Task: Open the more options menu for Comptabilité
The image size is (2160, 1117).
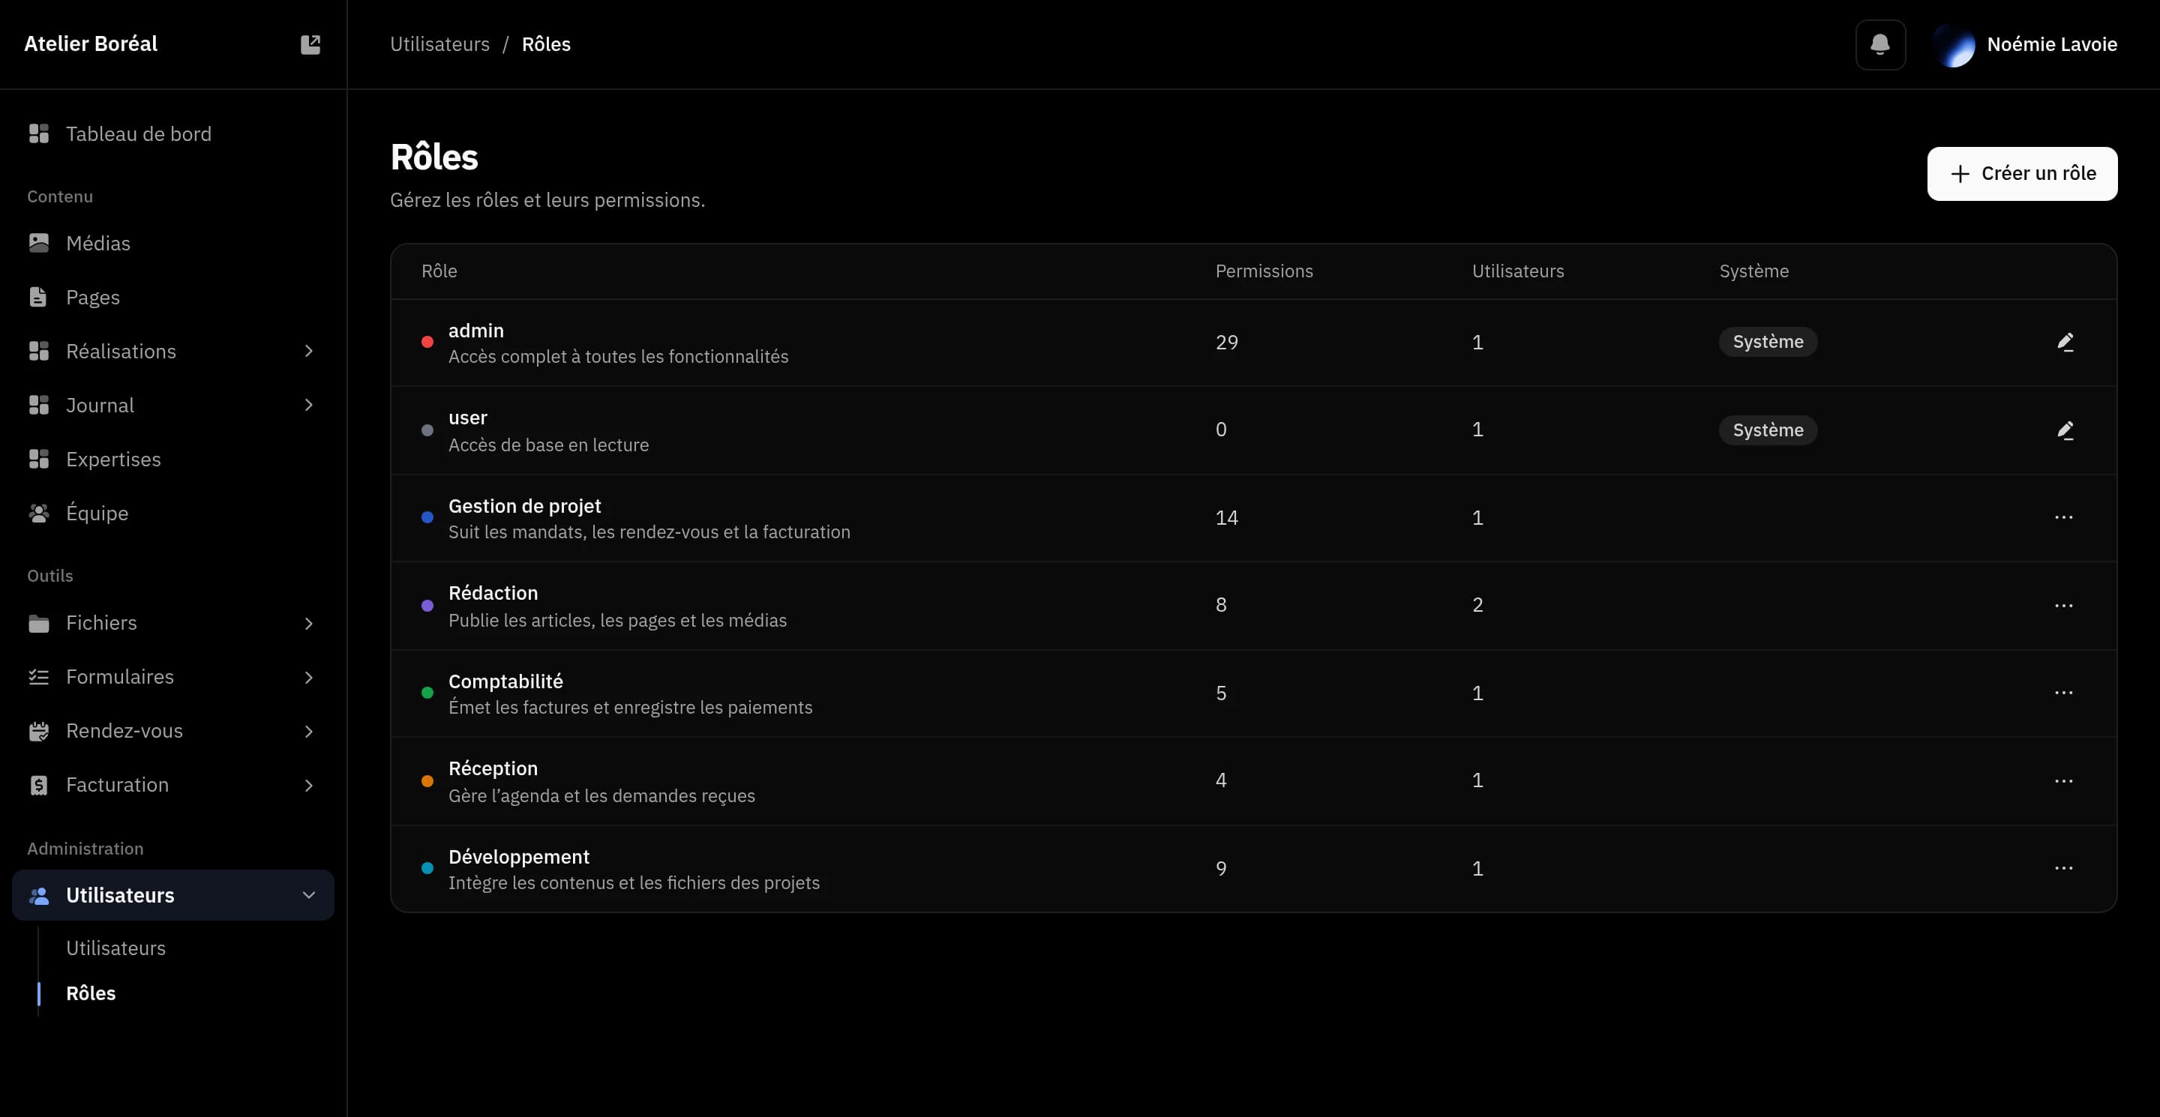Action: [2062, 692]
